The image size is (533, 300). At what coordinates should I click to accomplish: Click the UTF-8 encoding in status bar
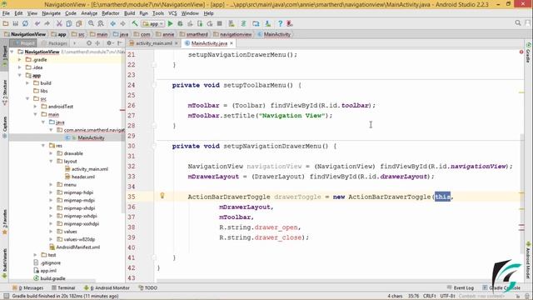pos(448,296)
